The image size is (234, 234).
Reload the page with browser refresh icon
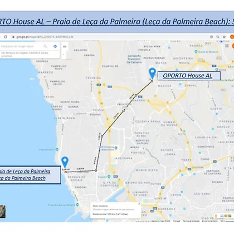click(6, 37)
